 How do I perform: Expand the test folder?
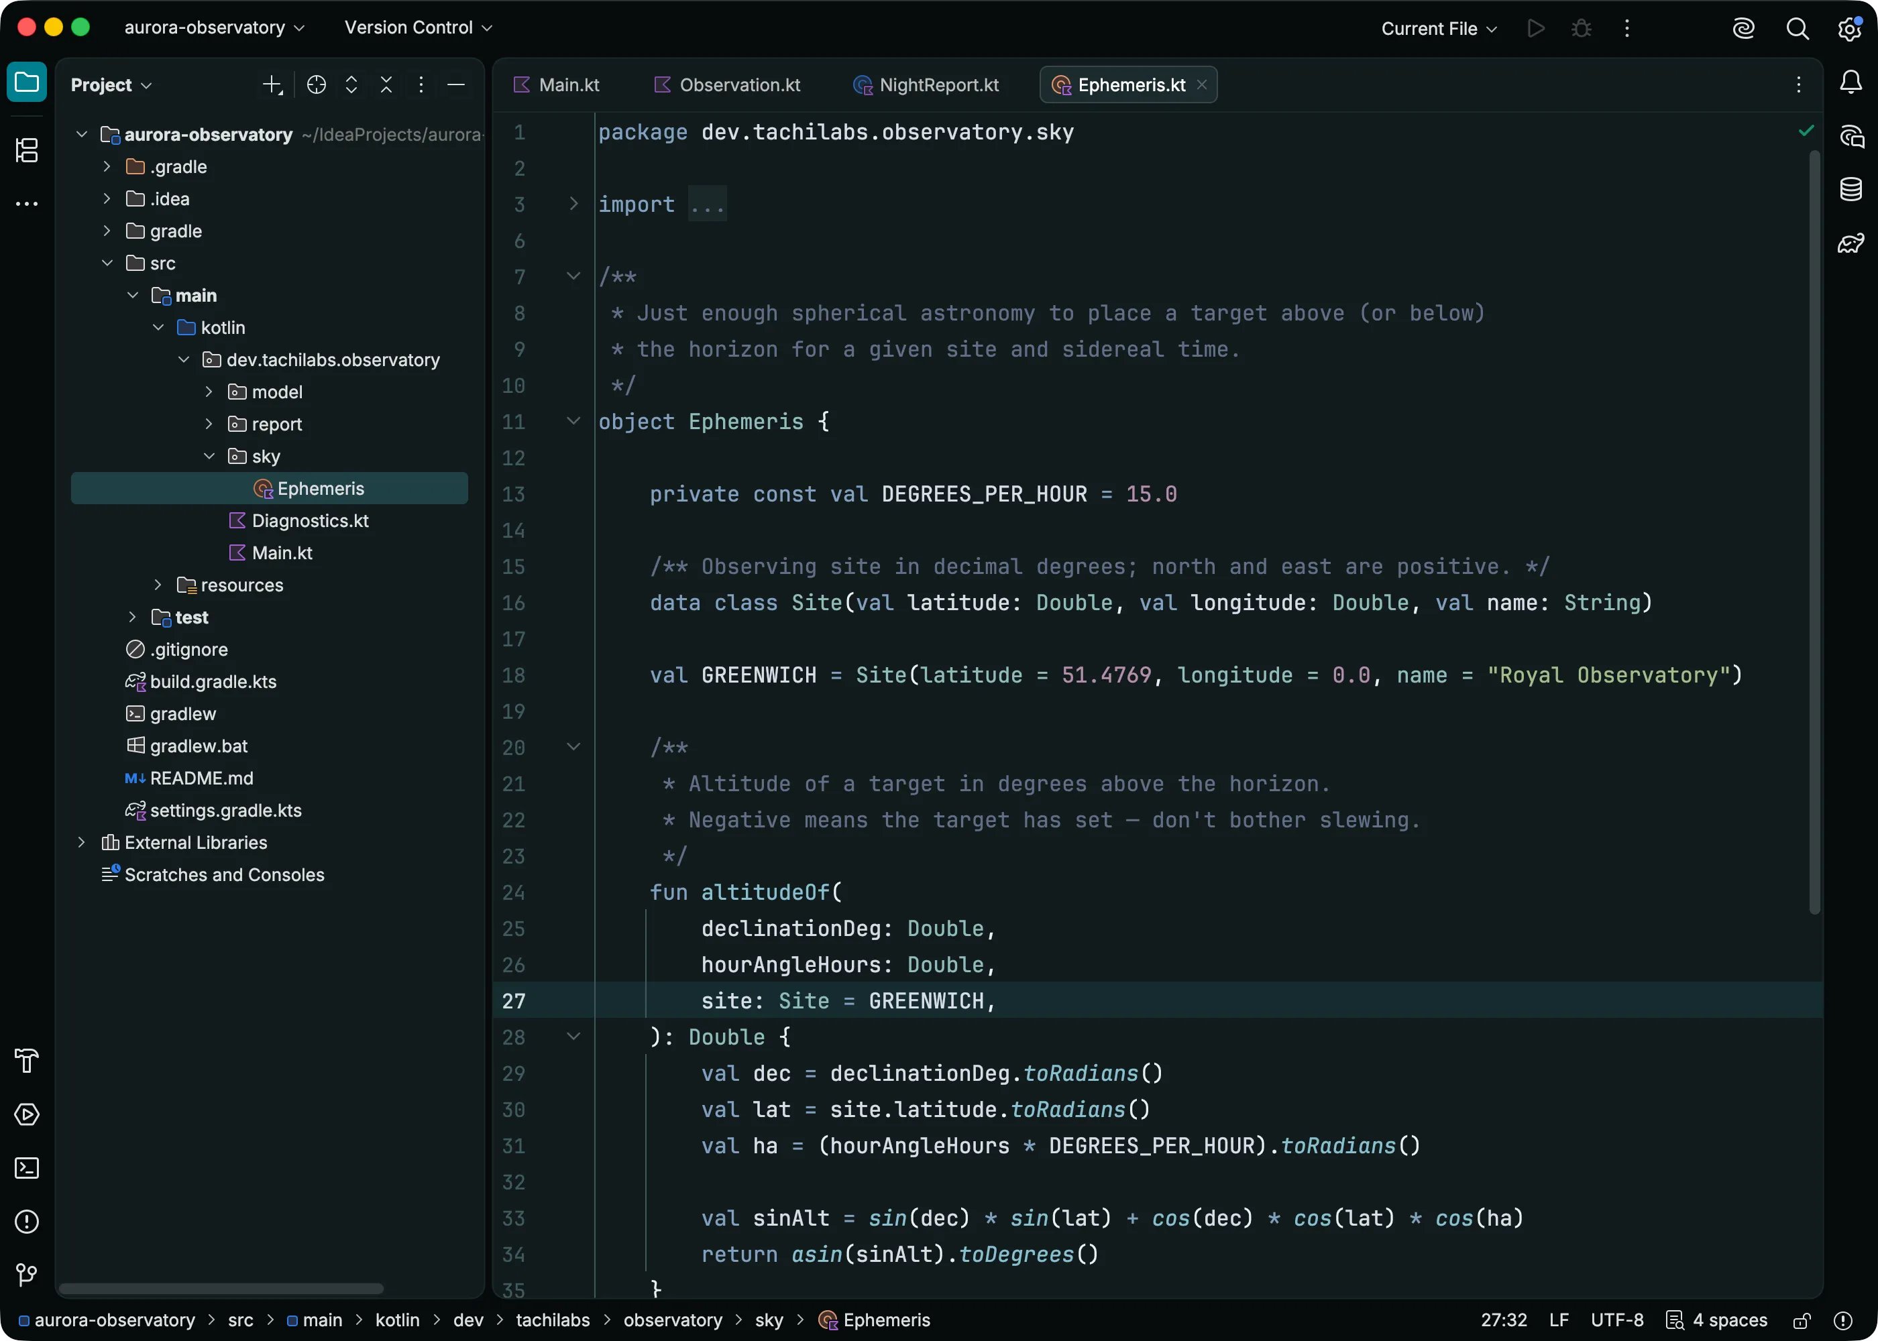click(x=132, y=618)
